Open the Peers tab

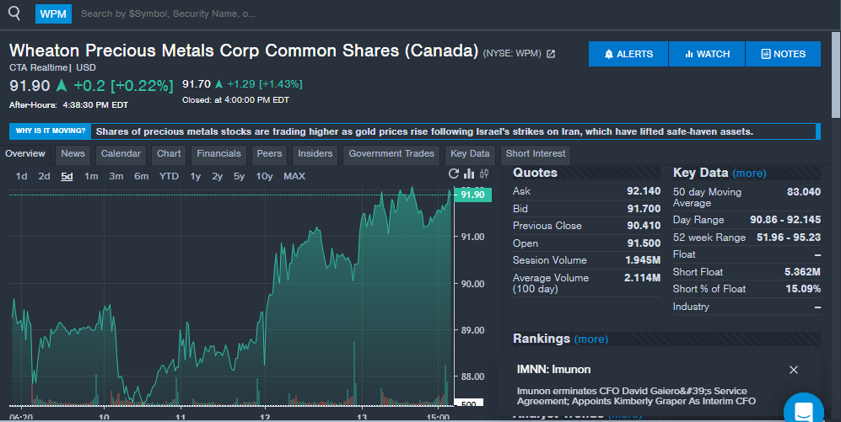(269, 153)
